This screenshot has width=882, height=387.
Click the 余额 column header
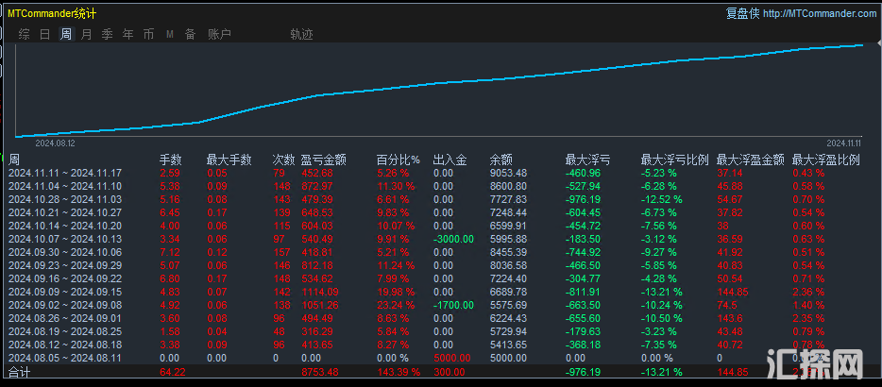501,160
